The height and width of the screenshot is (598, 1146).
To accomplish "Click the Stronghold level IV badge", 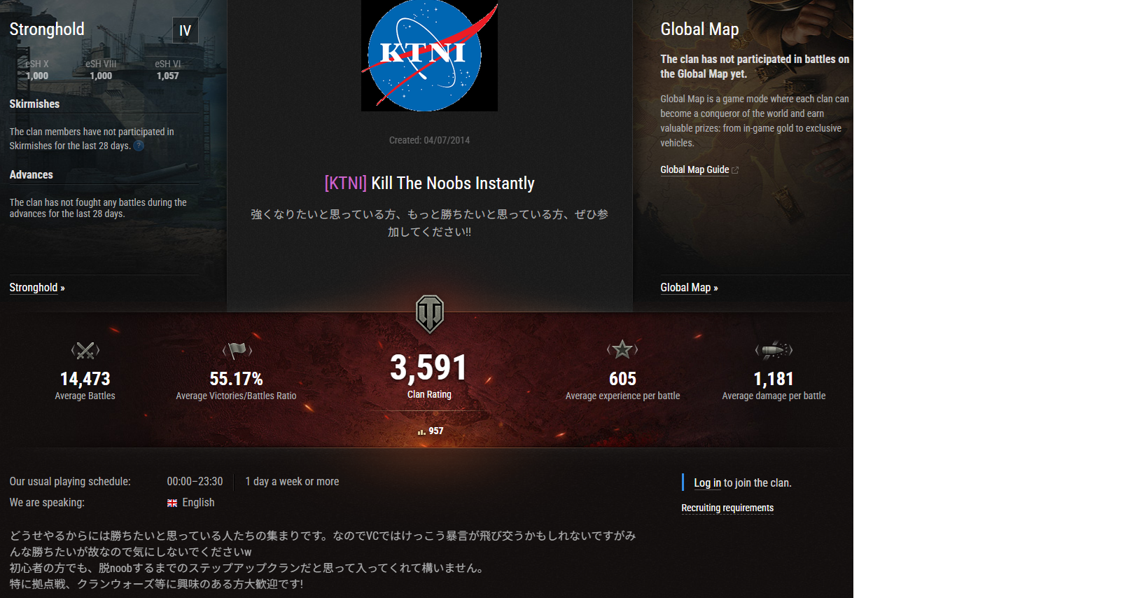I will (x=186, y=31).
